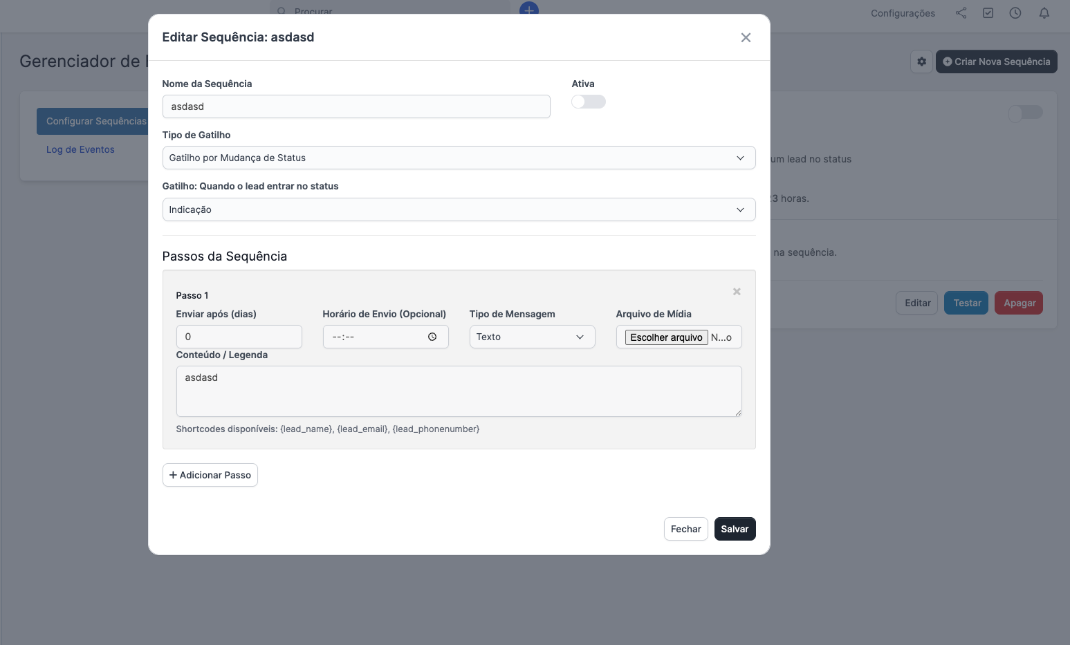Viewport: 1070px width, 645px height.
Task: Open the share icon in the top bar
Action: 960,12
